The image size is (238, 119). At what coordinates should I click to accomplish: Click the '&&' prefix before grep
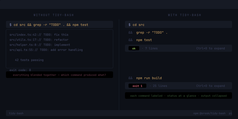click(x=130, y=32)
